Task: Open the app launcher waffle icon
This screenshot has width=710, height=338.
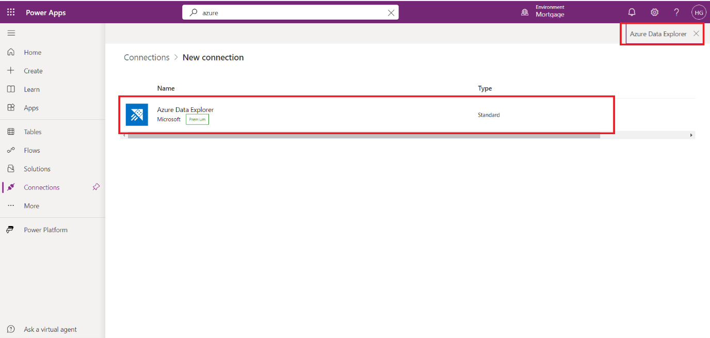Action: point(11,12)
